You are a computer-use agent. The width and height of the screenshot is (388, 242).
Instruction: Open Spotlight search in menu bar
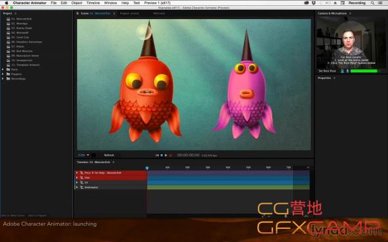point(372,3)
